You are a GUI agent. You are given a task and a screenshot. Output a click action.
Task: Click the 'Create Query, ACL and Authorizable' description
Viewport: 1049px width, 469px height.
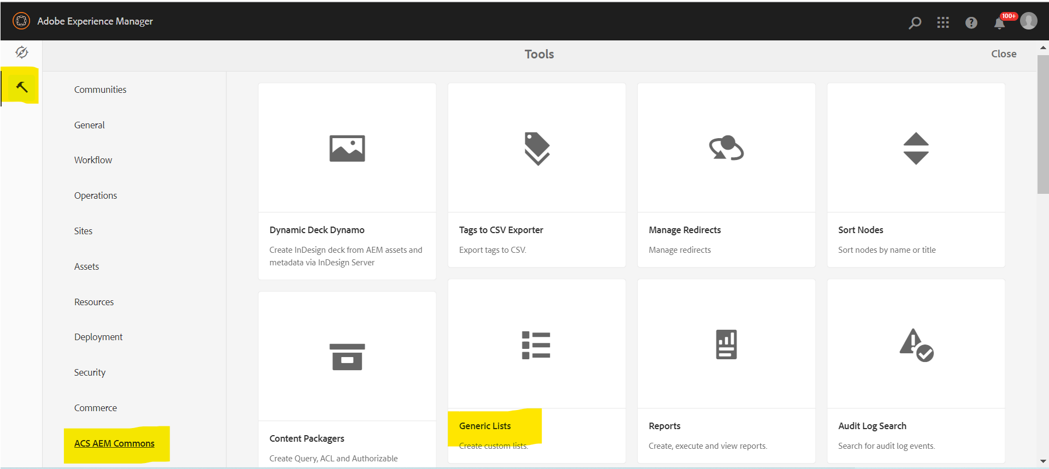pyautogui.click(x=333, y=459)
